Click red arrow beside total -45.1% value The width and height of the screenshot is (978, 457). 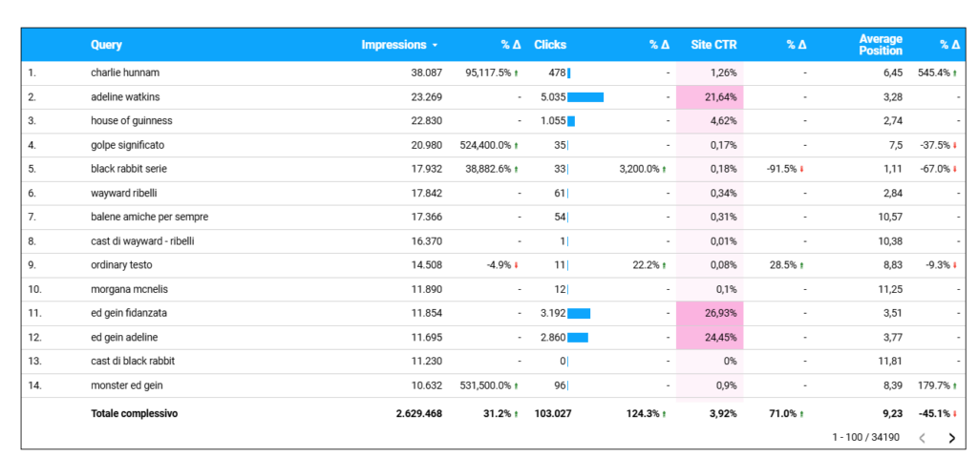click(955, 414)
